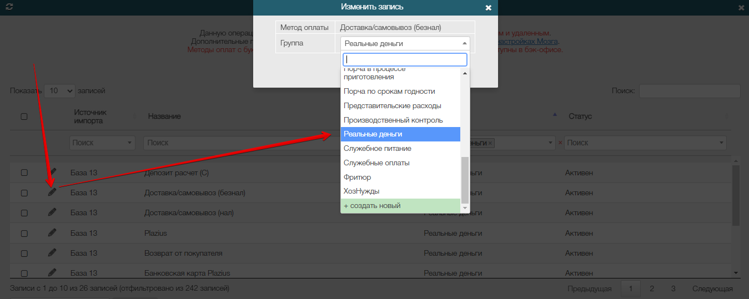Click the table's vertical scrollbar
This screenshot has width=749, height=299.
point(736,195)
